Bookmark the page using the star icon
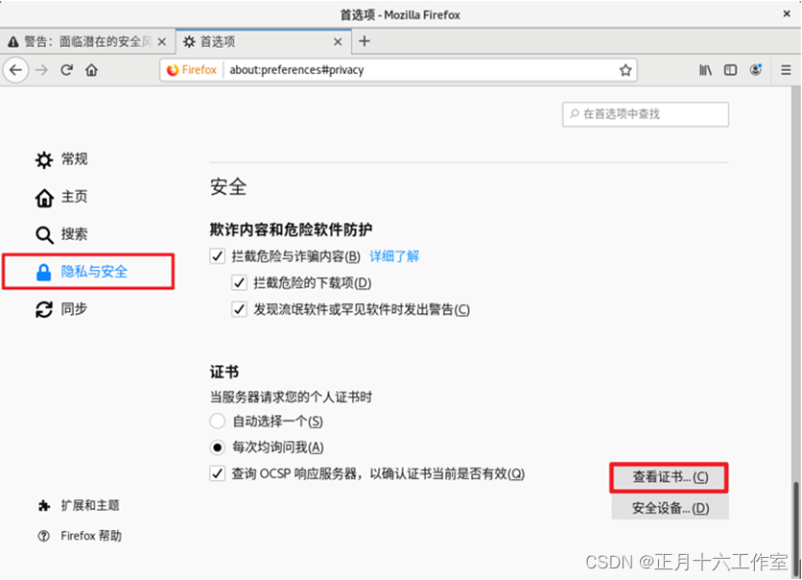The image size is (802, 580). (625, 69)
